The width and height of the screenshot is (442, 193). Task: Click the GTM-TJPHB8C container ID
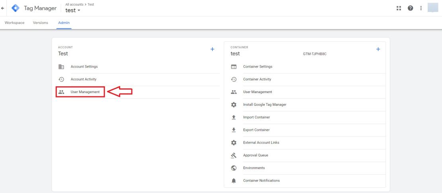click(x=315, y=54)
